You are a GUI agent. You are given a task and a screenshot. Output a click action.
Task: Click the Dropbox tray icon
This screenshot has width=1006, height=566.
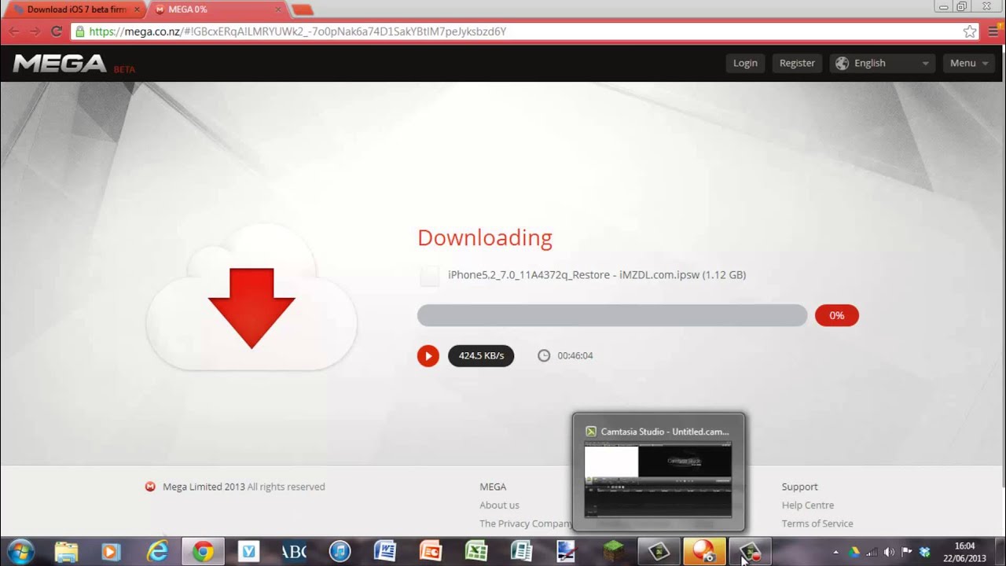point(925,552)
